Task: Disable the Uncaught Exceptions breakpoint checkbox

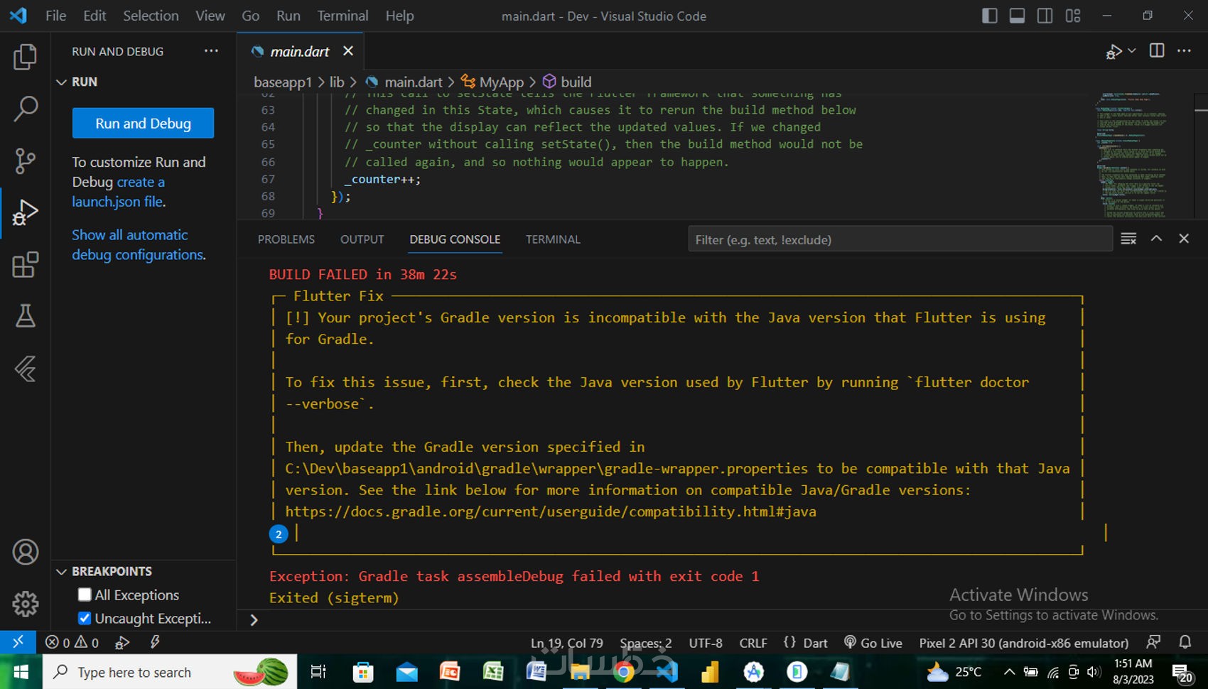Action: (85, 618)
